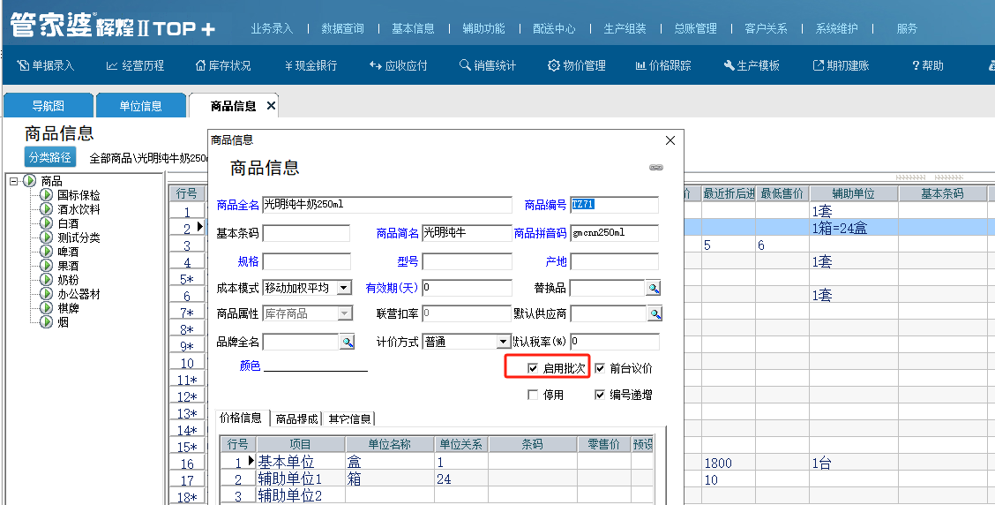This screenshot has width=995, height=505.
Task: Open 期初建账 in the toolbar
Action: point(841,65)
